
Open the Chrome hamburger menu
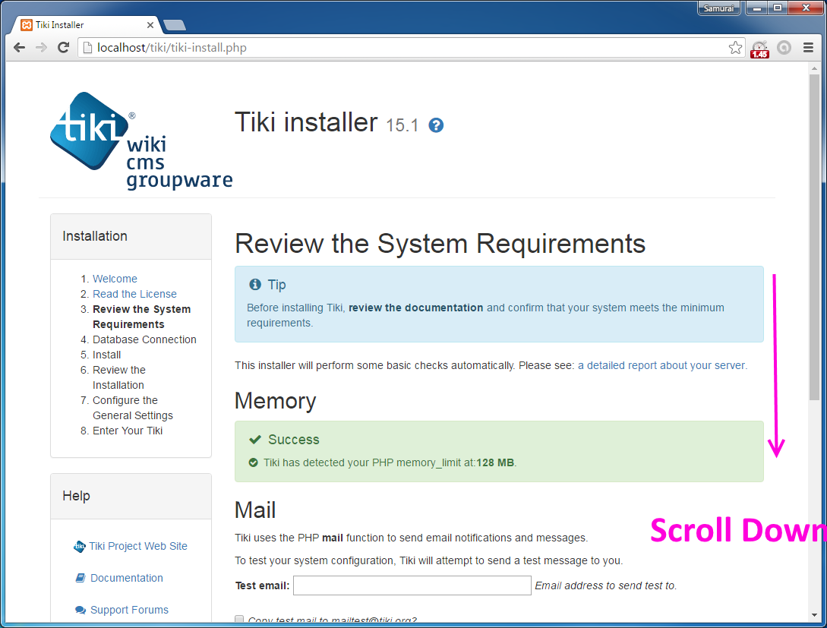coord(808,48)
